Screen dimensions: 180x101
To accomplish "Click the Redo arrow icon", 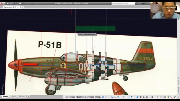I will 28,3.
